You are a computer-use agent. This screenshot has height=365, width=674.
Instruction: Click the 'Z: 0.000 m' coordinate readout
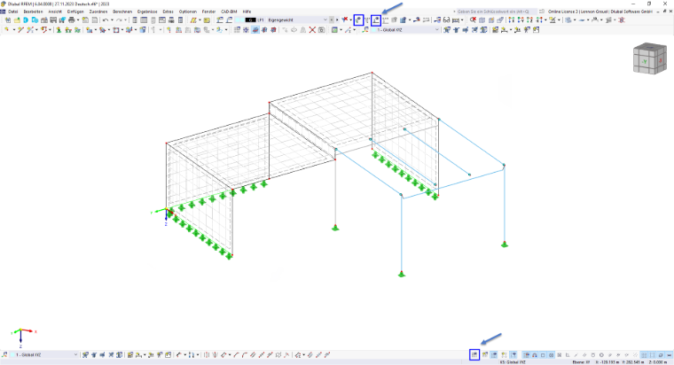(658, 362)
